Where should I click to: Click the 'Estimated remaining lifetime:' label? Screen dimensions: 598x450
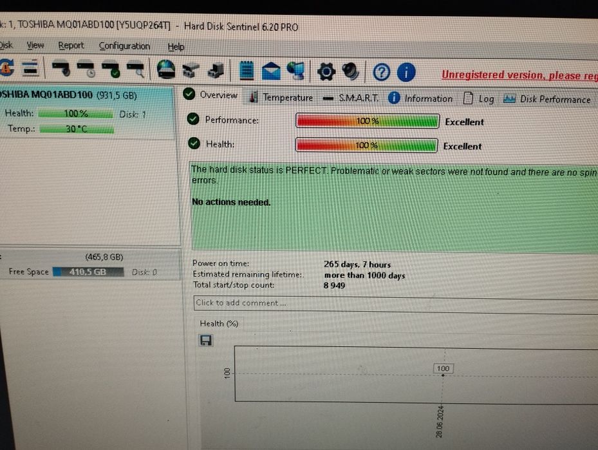click(248, 274)
